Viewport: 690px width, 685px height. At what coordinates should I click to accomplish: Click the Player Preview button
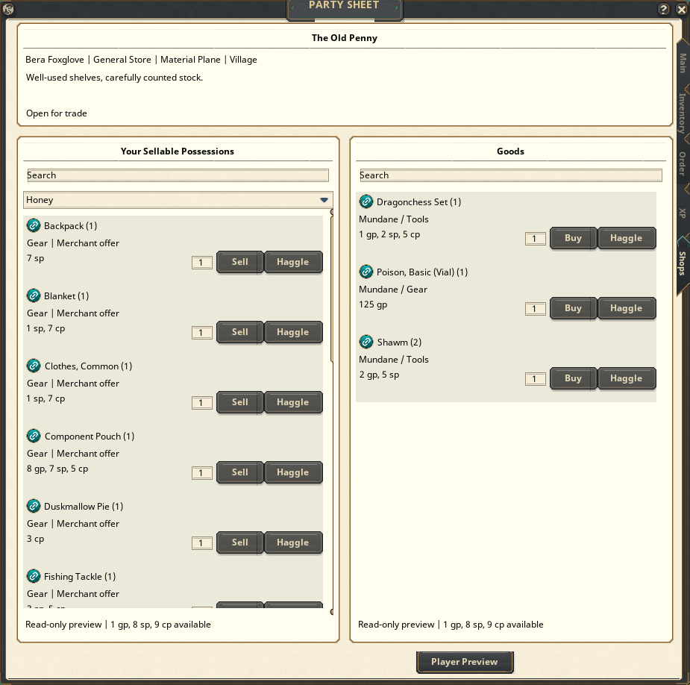click(465, 662)
